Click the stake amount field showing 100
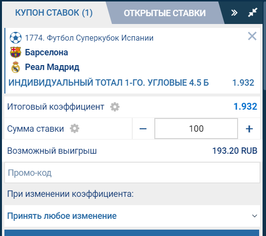 click(x=196, y=128)
